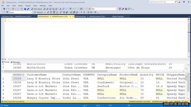Switch to SQLQuery10.sql tab
Screen dimensions: 191x107
tap(16, 16)
